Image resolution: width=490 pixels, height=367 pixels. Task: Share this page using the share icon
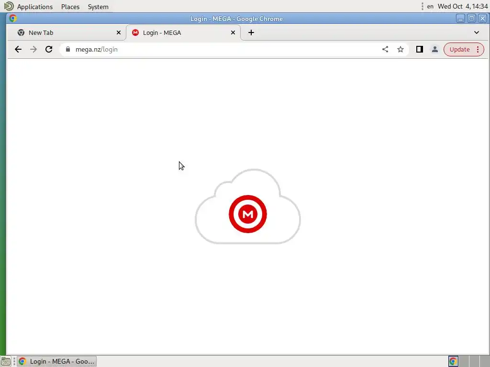[x=385, y=49]
